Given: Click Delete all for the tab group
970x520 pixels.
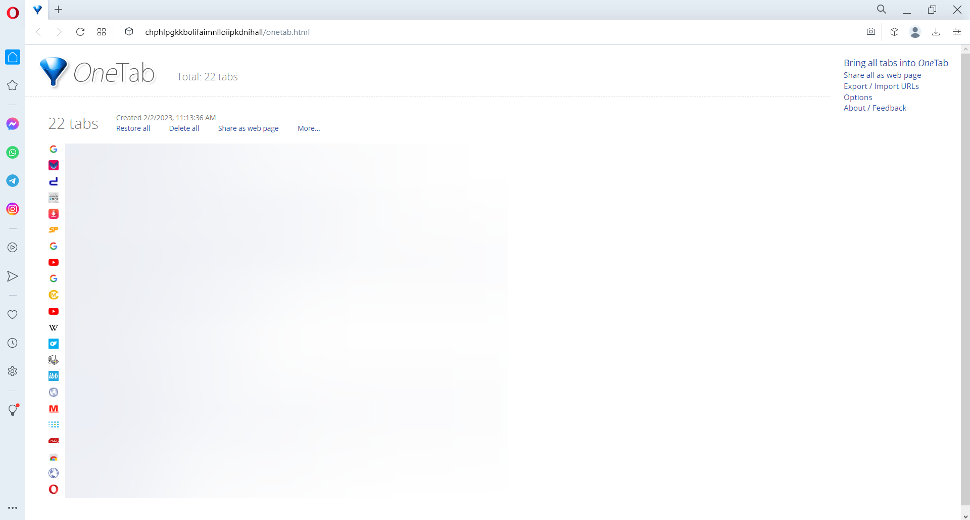Looking at the screenshot, I should coord(184,128).
